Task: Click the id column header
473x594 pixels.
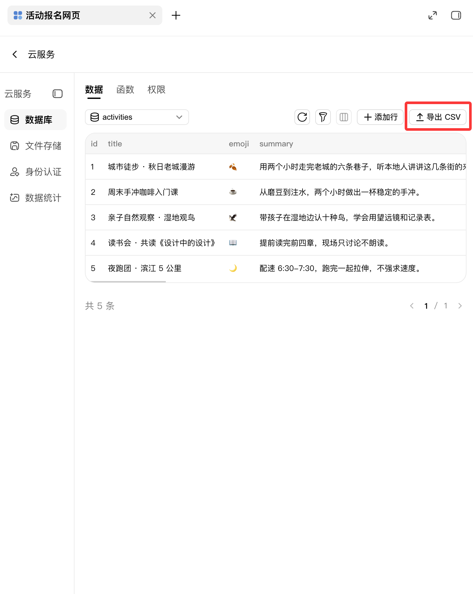Action: [94, 144]
